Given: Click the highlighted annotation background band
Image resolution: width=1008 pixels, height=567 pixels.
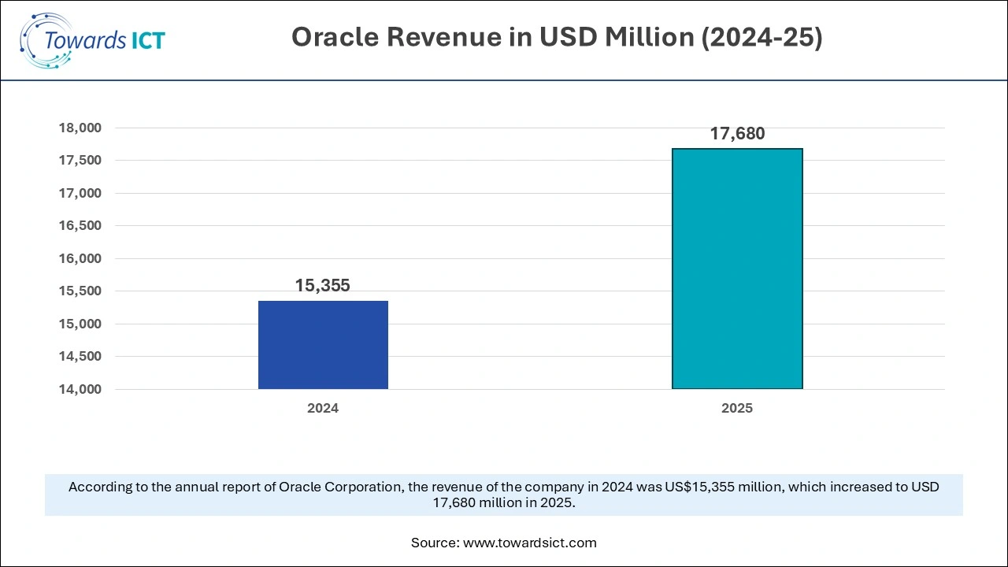Looking at the screenshot, I should tap(504, 495).
